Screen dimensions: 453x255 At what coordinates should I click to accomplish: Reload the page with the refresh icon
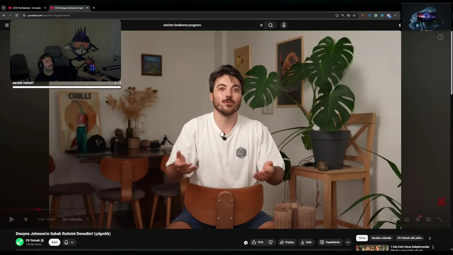click(16, 15)
